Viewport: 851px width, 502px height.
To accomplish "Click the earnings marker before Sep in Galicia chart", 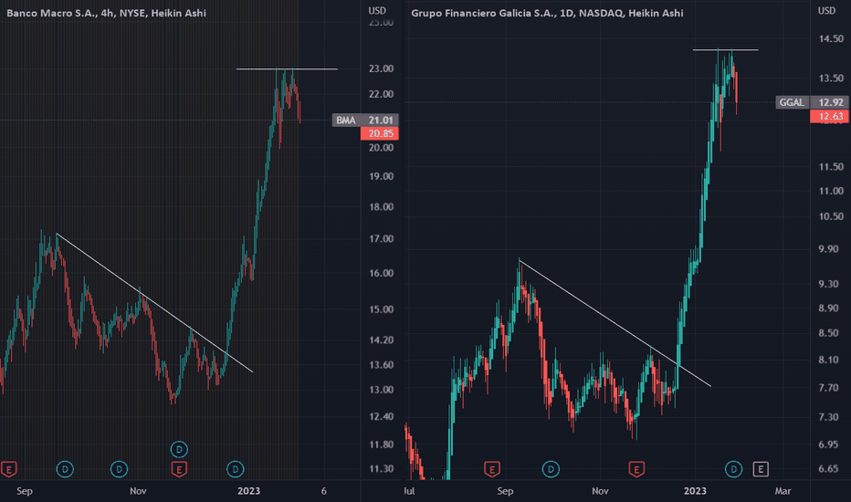I will 492,469.
